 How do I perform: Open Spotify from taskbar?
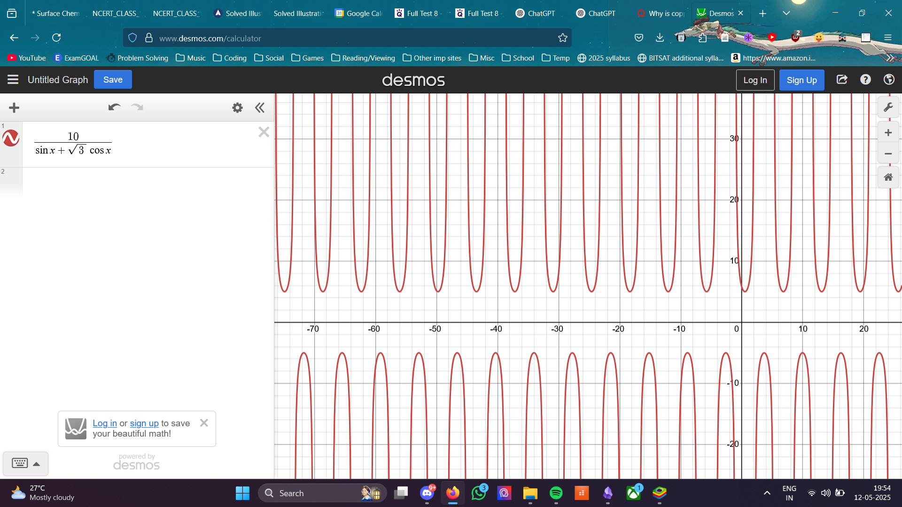(x=556, y=493)
